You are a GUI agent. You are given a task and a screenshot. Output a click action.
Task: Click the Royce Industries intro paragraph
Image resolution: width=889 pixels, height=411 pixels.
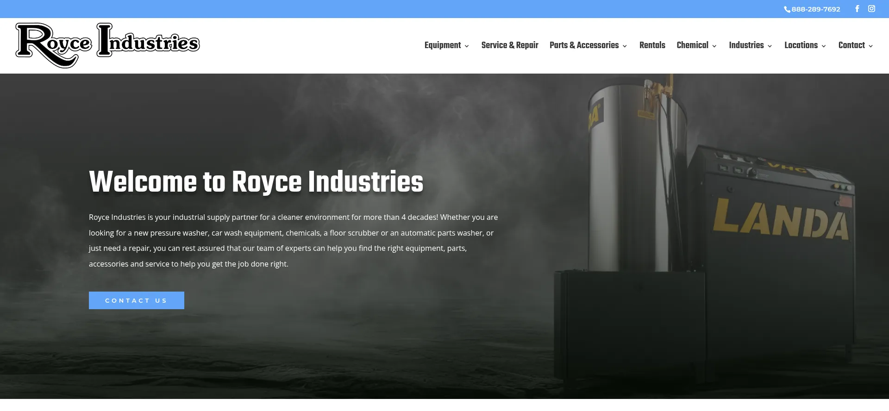[294, 241]
